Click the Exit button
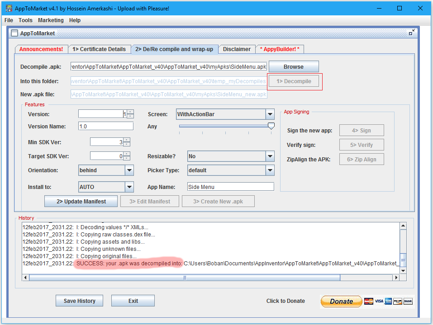The width and height of the screenshot is (433, 325). [133, 301]
